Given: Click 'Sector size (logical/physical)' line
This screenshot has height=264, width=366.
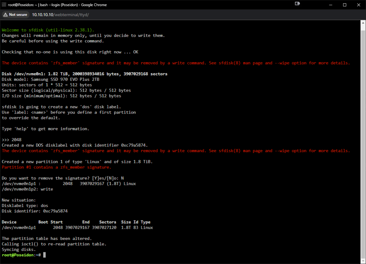Looking at the screenshot, I should [x=66, y=90].
